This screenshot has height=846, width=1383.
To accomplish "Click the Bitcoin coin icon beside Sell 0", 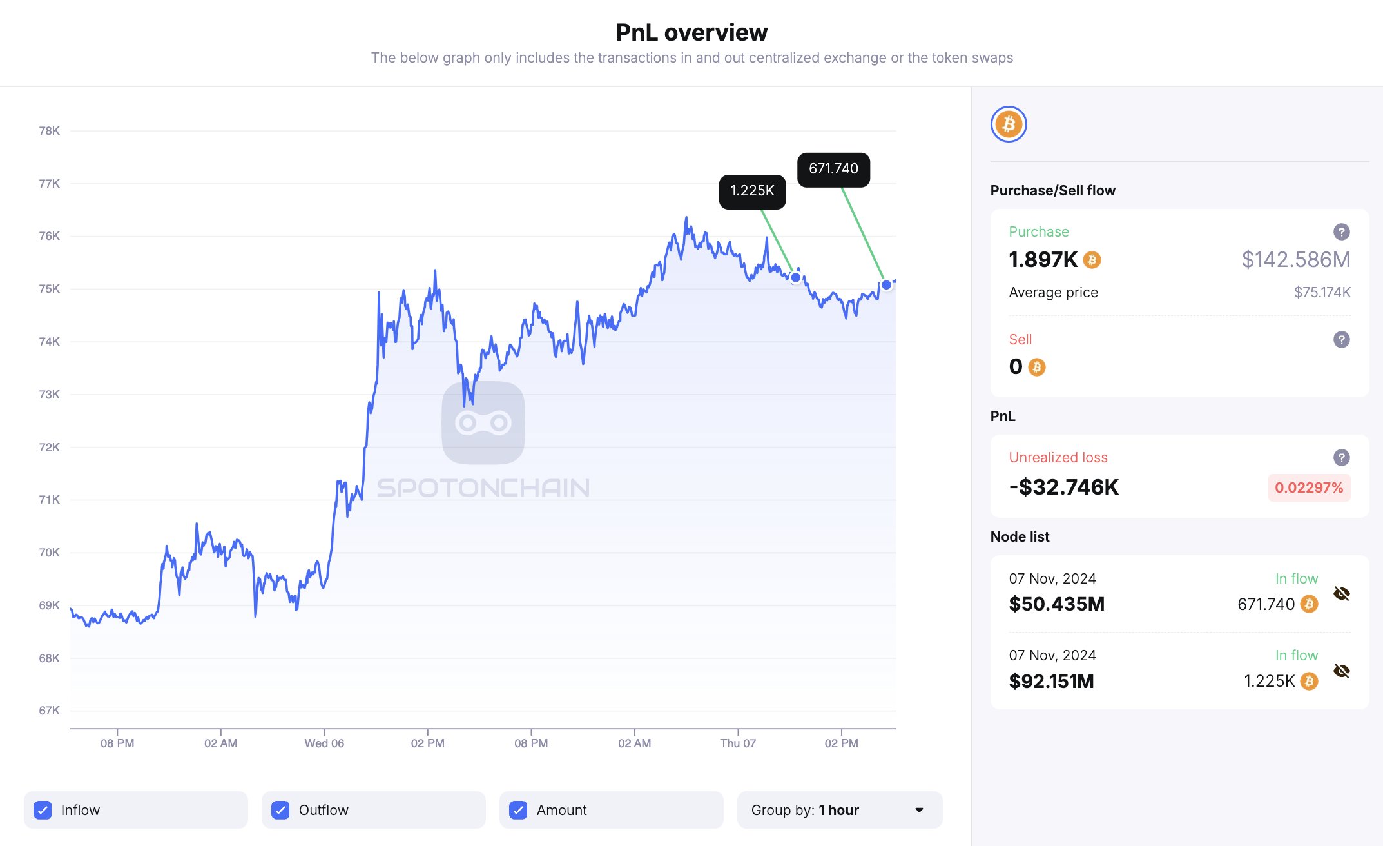I will (1036, 367).
